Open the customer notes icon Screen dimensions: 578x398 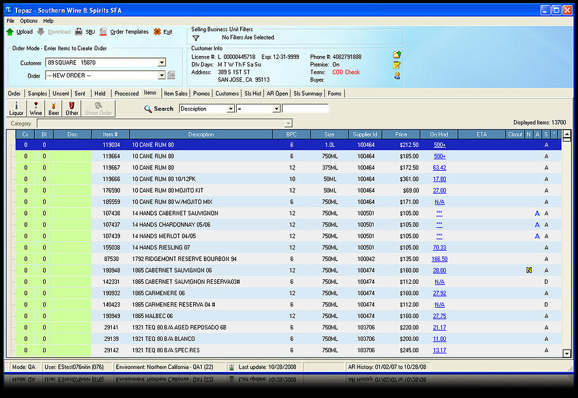pos(396,65)
